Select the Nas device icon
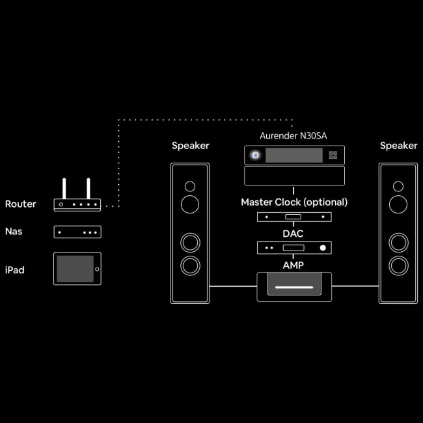Image resolution: width=423 pixels, height=423 pixels. pyautogui.click(x=77, y=232)
